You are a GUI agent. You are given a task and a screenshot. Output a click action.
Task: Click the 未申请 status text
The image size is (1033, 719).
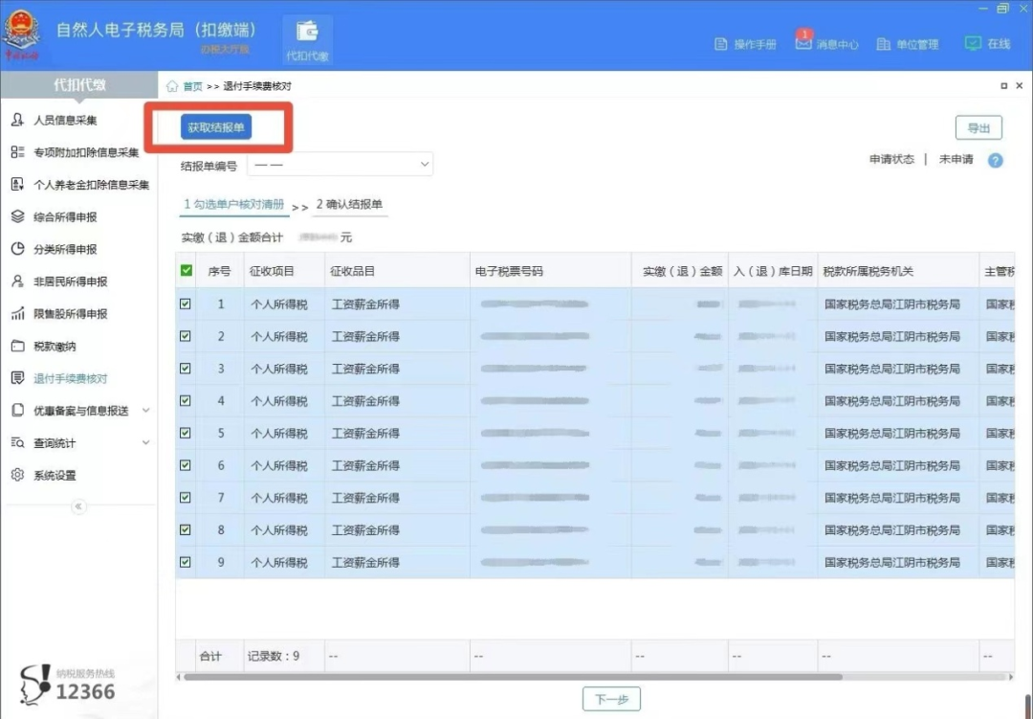pyautogui.click(x=956, y=159)
